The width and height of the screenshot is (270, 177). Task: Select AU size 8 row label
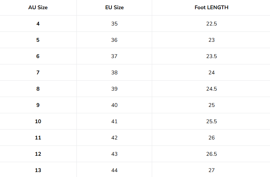point(38,89)
